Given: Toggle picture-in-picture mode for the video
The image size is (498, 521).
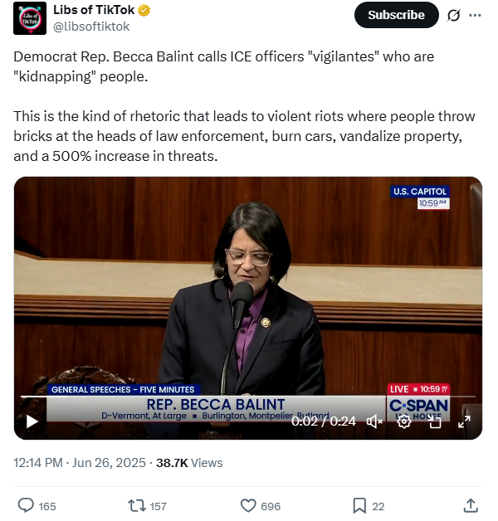Looking at the screenshot, I should pos(434,421).
